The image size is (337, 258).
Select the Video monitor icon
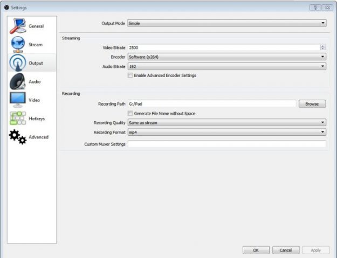[x=18, y=100]
